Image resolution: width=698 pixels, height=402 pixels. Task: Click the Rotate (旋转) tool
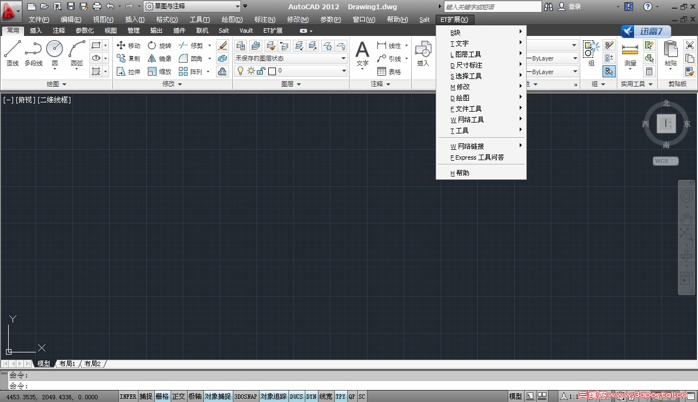point(159,46)
